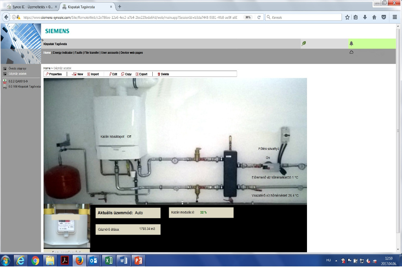
Task: Open Adobe Acrobat from the taskbar
Action: coord(65,261)
